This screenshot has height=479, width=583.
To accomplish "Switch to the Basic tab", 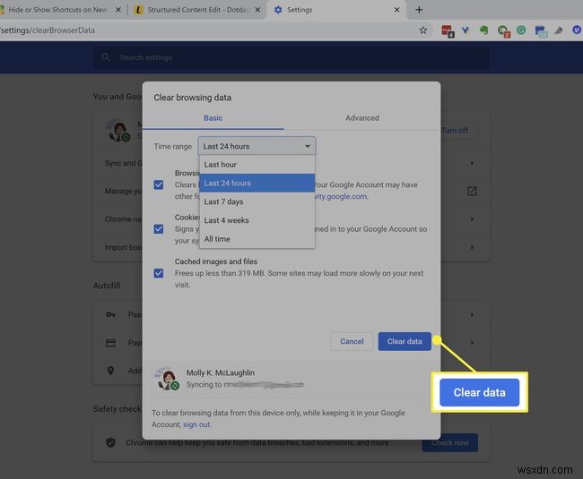I will [x=213, y=118].
